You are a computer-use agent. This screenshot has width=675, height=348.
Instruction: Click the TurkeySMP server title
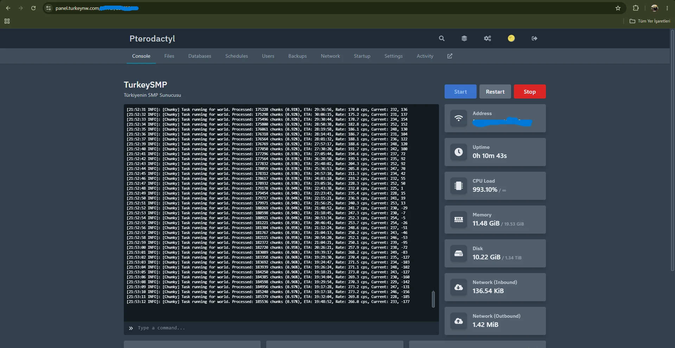(x=145, y=85)
